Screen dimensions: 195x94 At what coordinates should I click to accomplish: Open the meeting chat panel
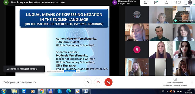[156, 2]
